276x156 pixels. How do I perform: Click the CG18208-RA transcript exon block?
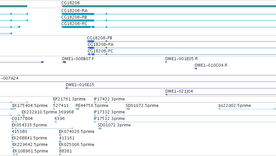(x=78, y=14)
